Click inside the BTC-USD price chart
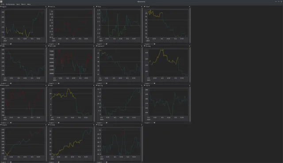Viewport: 283px width, 163px height. 73,63
